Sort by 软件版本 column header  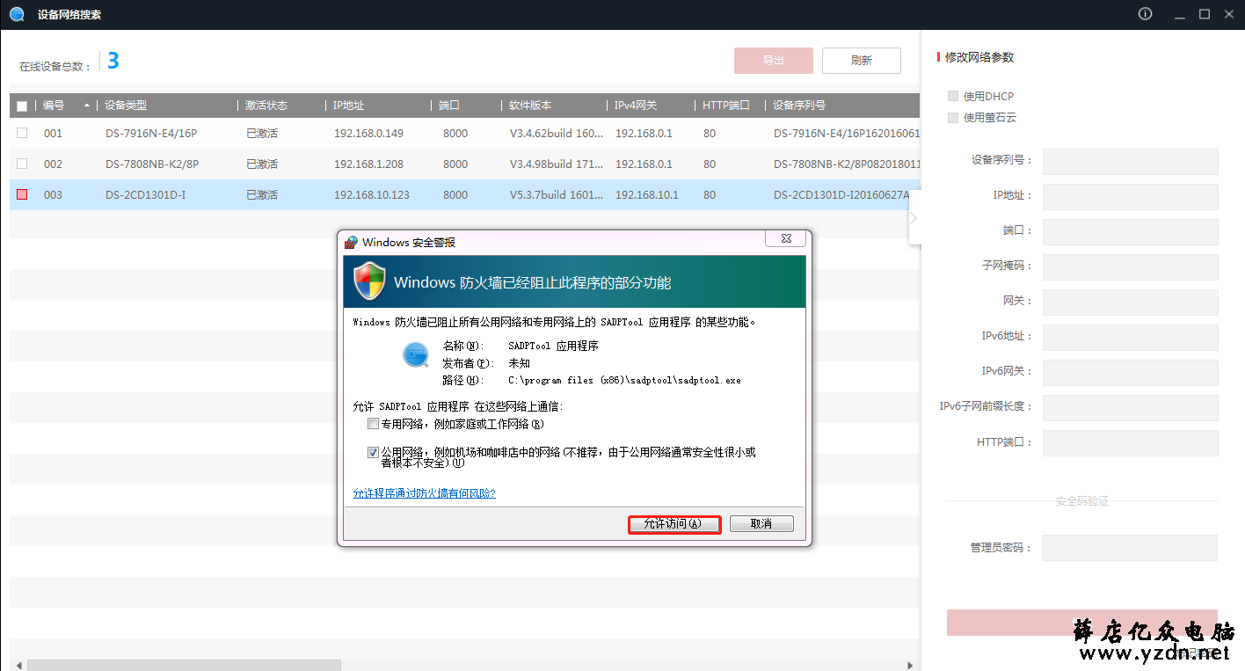tap(530, 106)
